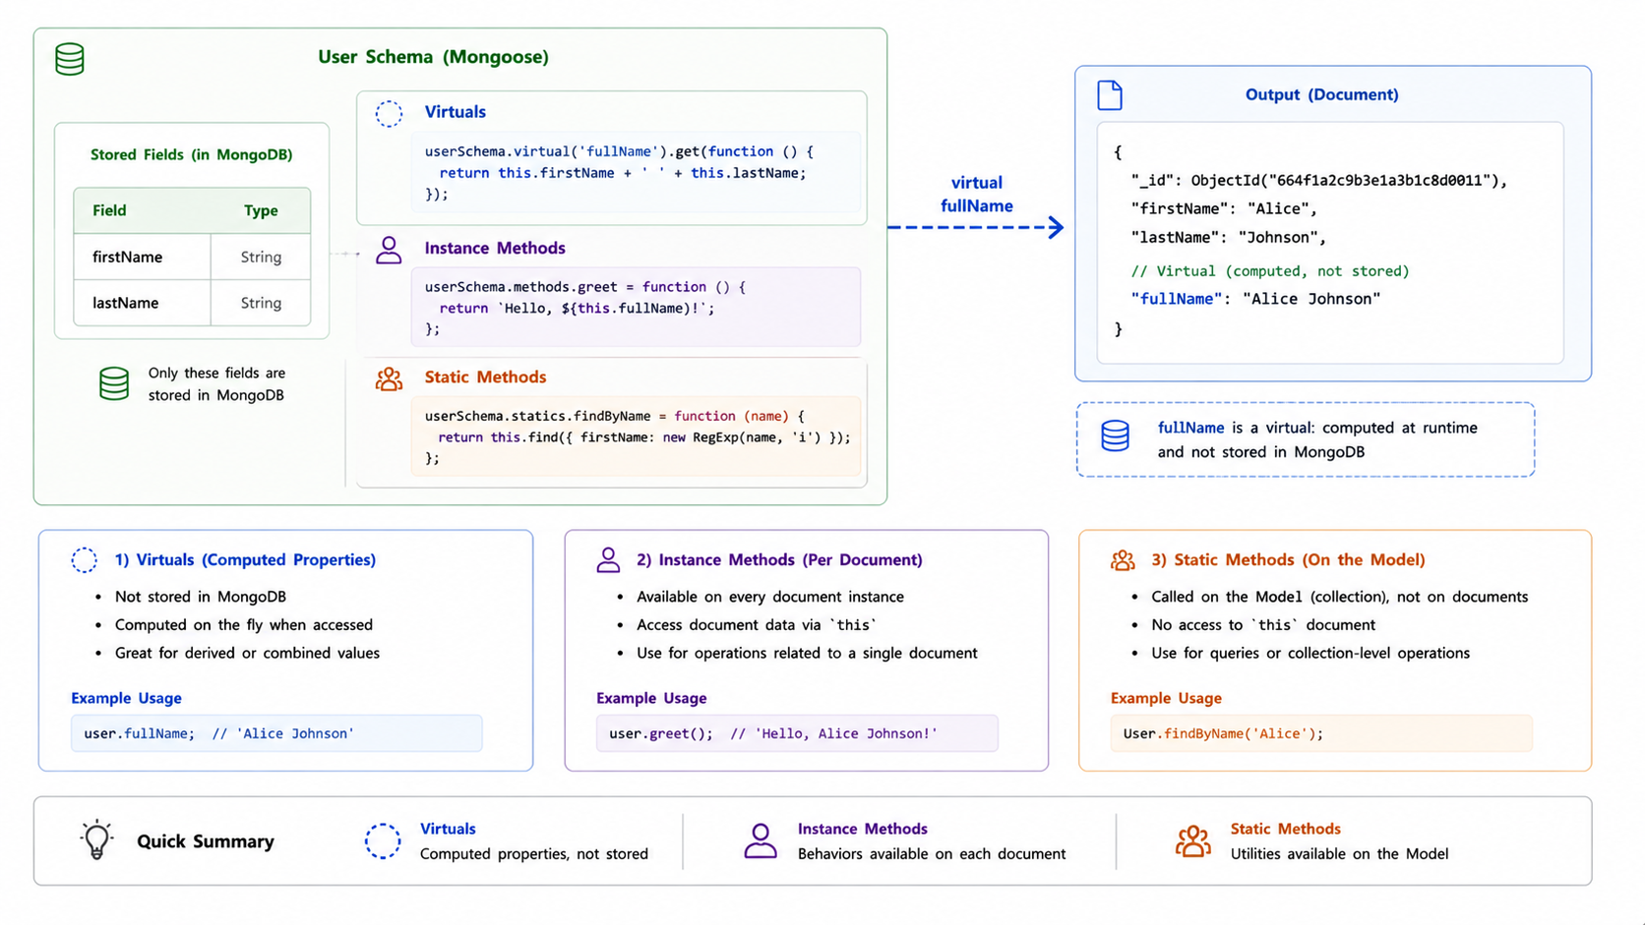The width and height of the screenshot is (1645, 925).
Task: Click the green database icon beside User Schema title
Action: click(70, 59)
